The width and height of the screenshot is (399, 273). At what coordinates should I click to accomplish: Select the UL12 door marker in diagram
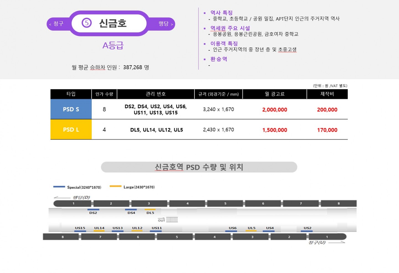click(x=137, y=229)
